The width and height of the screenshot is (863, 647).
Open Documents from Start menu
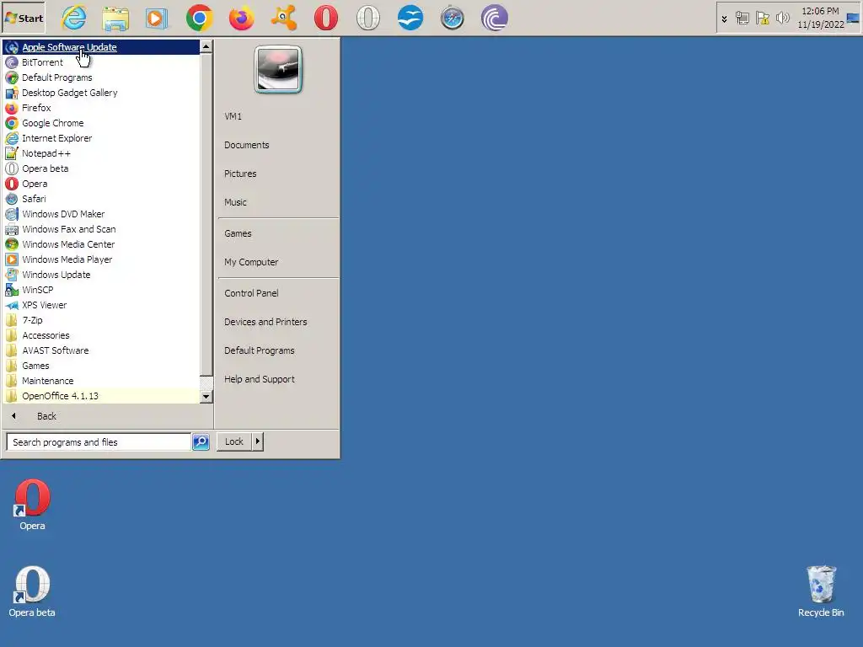278,145
